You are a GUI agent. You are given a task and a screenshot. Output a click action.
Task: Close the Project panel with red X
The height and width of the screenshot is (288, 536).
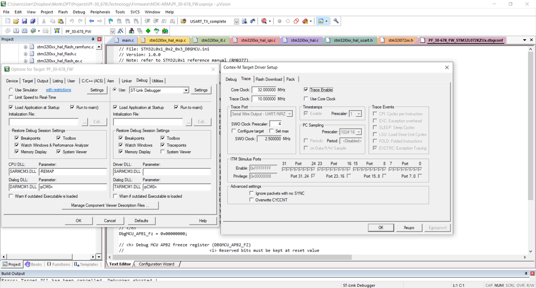(99, 39)
